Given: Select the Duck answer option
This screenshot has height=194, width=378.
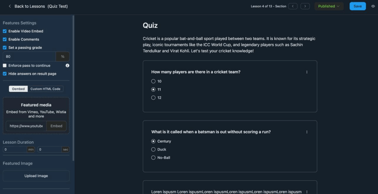Looking at the screenshot, I should pyautogui.click(x=154, y=149).
